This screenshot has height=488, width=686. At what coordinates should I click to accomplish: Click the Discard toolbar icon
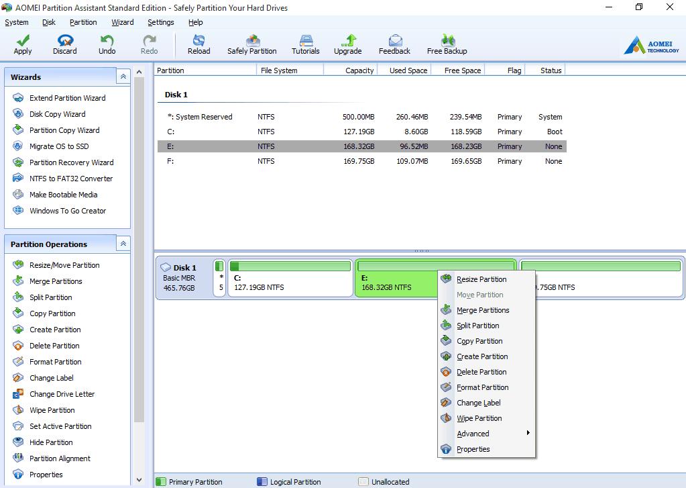[65, 41]
